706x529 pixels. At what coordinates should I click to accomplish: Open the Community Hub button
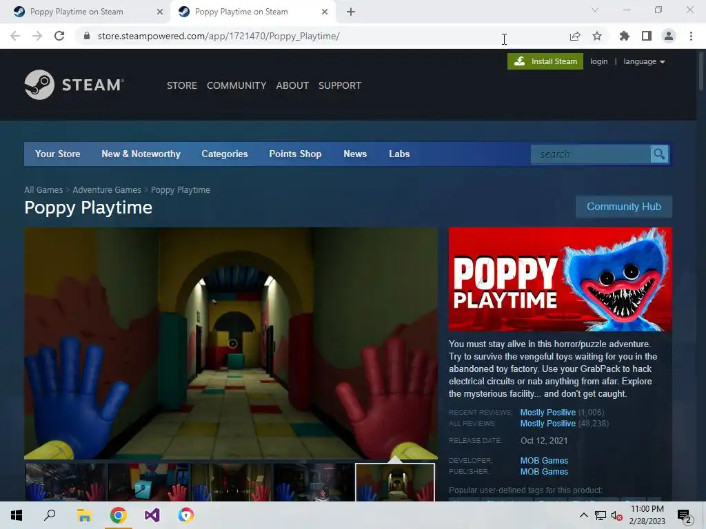click(x=624, y=207)
